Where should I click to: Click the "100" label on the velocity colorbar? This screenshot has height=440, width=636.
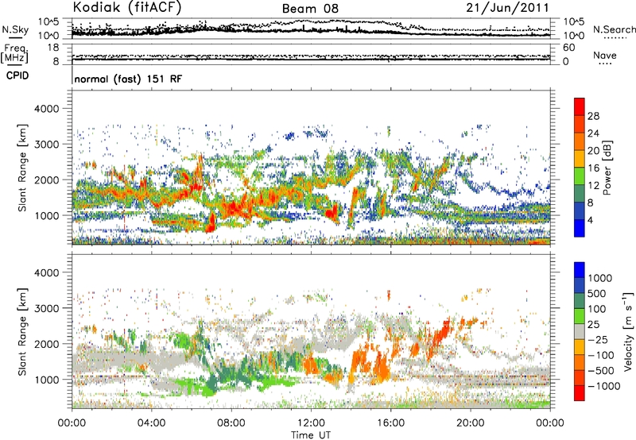point(597,309)
